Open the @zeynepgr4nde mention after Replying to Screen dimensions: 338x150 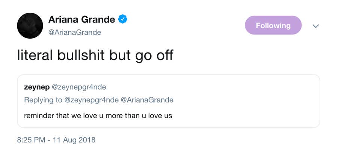pos(91,100)
